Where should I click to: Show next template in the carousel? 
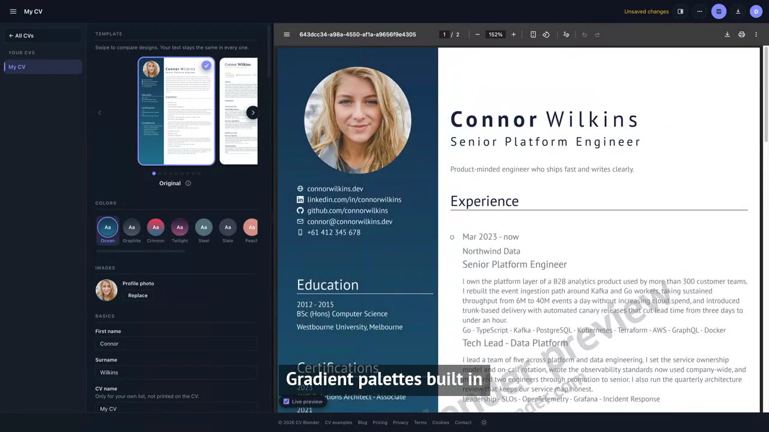pos(252,112)
